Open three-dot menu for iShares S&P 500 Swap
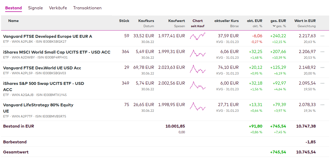 pos(322,83)
